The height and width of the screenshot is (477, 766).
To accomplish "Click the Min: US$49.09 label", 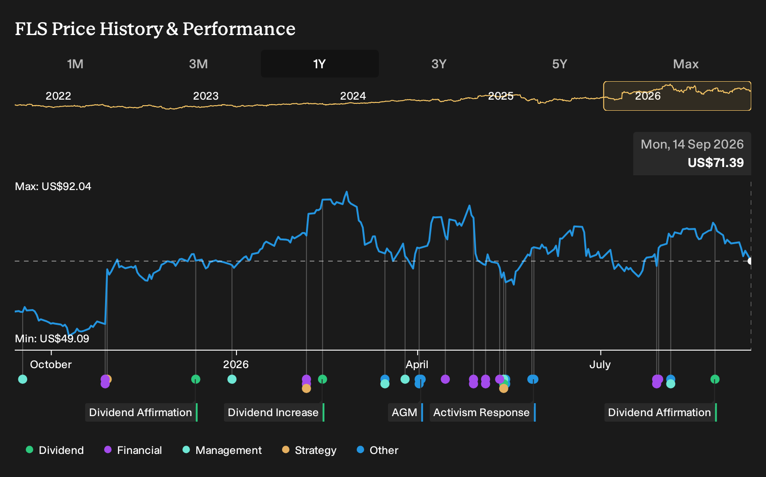I will 52,339.
